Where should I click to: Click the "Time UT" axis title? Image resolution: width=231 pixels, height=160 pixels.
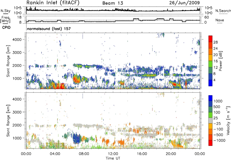click(113, 158)
